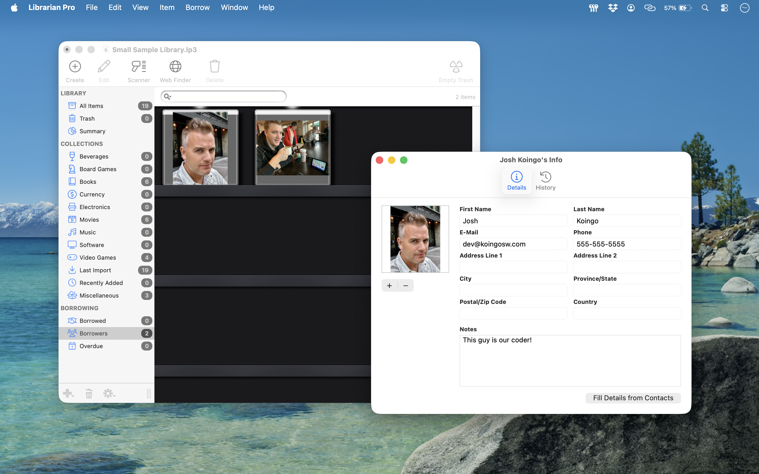Open the Borrow menu
This screenshot has height=474, width=759.
pyautogui.click(x=197, y=8)
